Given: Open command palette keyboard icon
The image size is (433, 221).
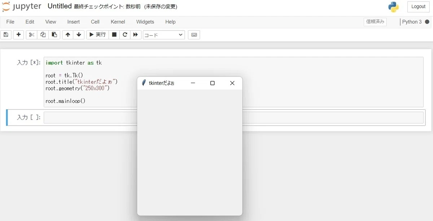Looking at the screenshot, I should tap(194, 35).
